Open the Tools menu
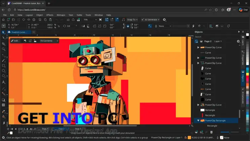This screenshot has width=250, height=141. pos(88,15)
